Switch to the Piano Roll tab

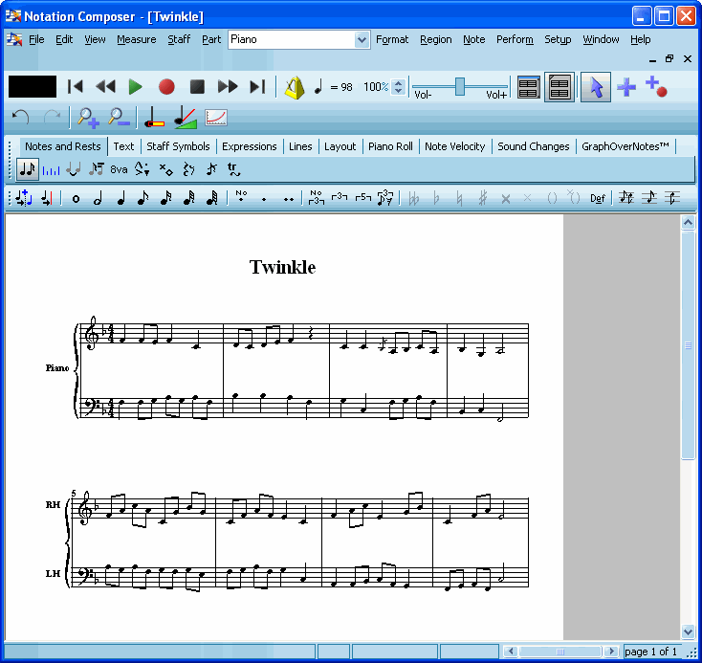point(390,146)
